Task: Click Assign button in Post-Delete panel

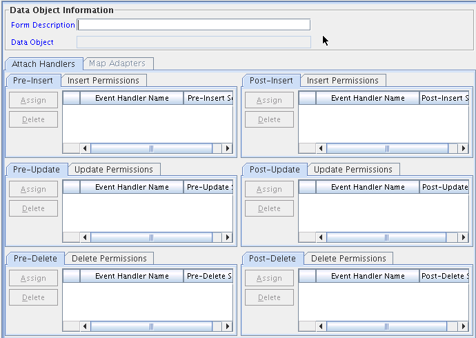Action: 269,278
